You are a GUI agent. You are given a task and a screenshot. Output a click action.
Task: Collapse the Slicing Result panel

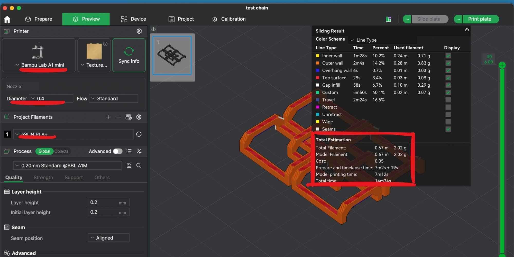[x=467, y=30]
